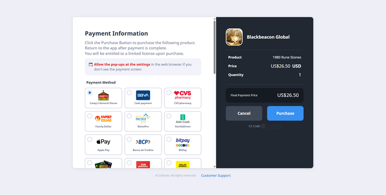This screenshot has width=386, height=195.
Task: Click the VanillaDirect Add Cash logo
Action: click(x=182, y=118)
